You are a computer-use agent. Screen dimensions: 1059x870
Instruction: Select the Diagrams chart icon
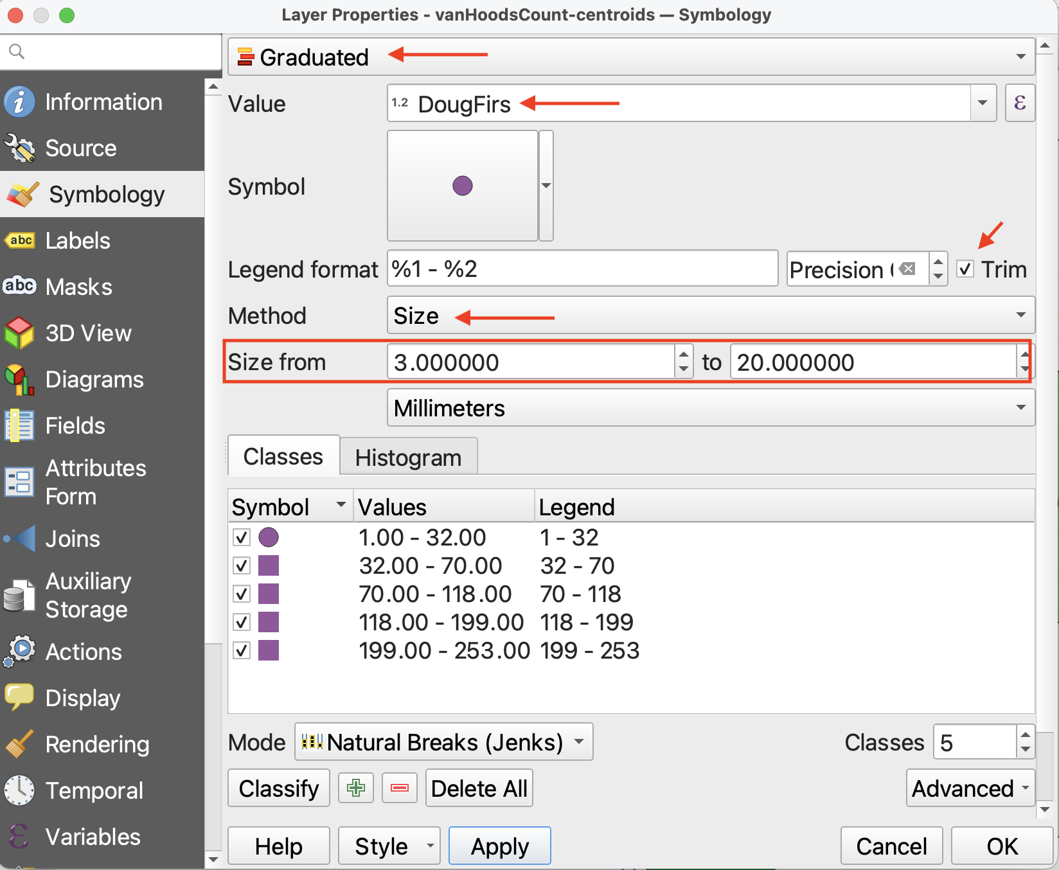19,380
